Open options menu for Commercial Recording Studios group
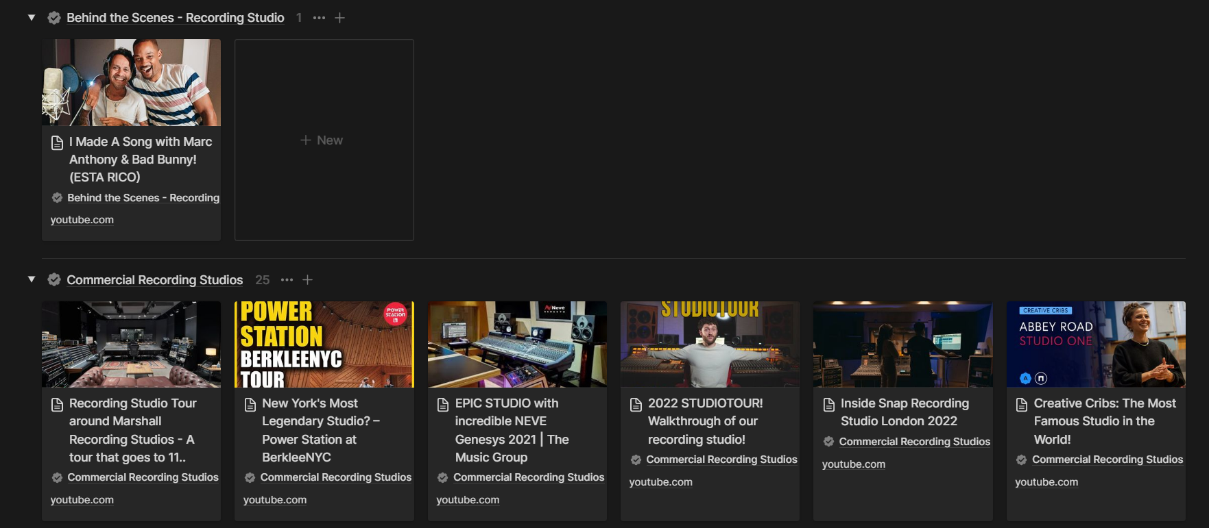Viewport: 1209px width, 528px height. point(287,280)
